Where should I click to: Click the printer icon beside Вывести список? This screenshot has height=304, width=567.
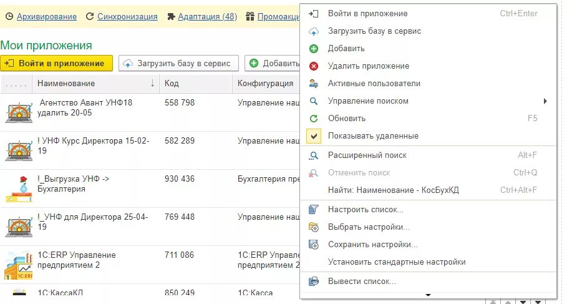pos(314,281)
